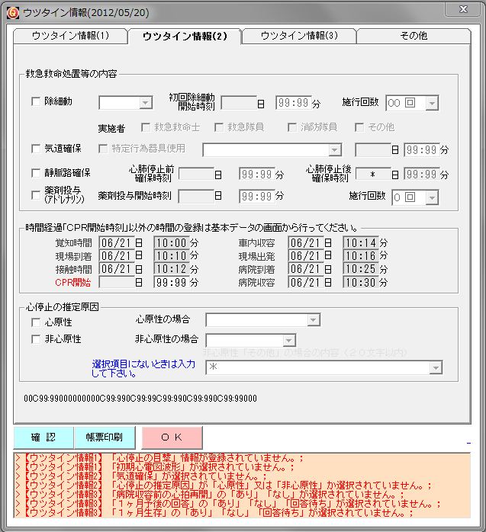Image resolution: width=486 pixels, height=532 pixels.
Task: Click the 覚知時間 date field
Action: [x=116, y=243]
